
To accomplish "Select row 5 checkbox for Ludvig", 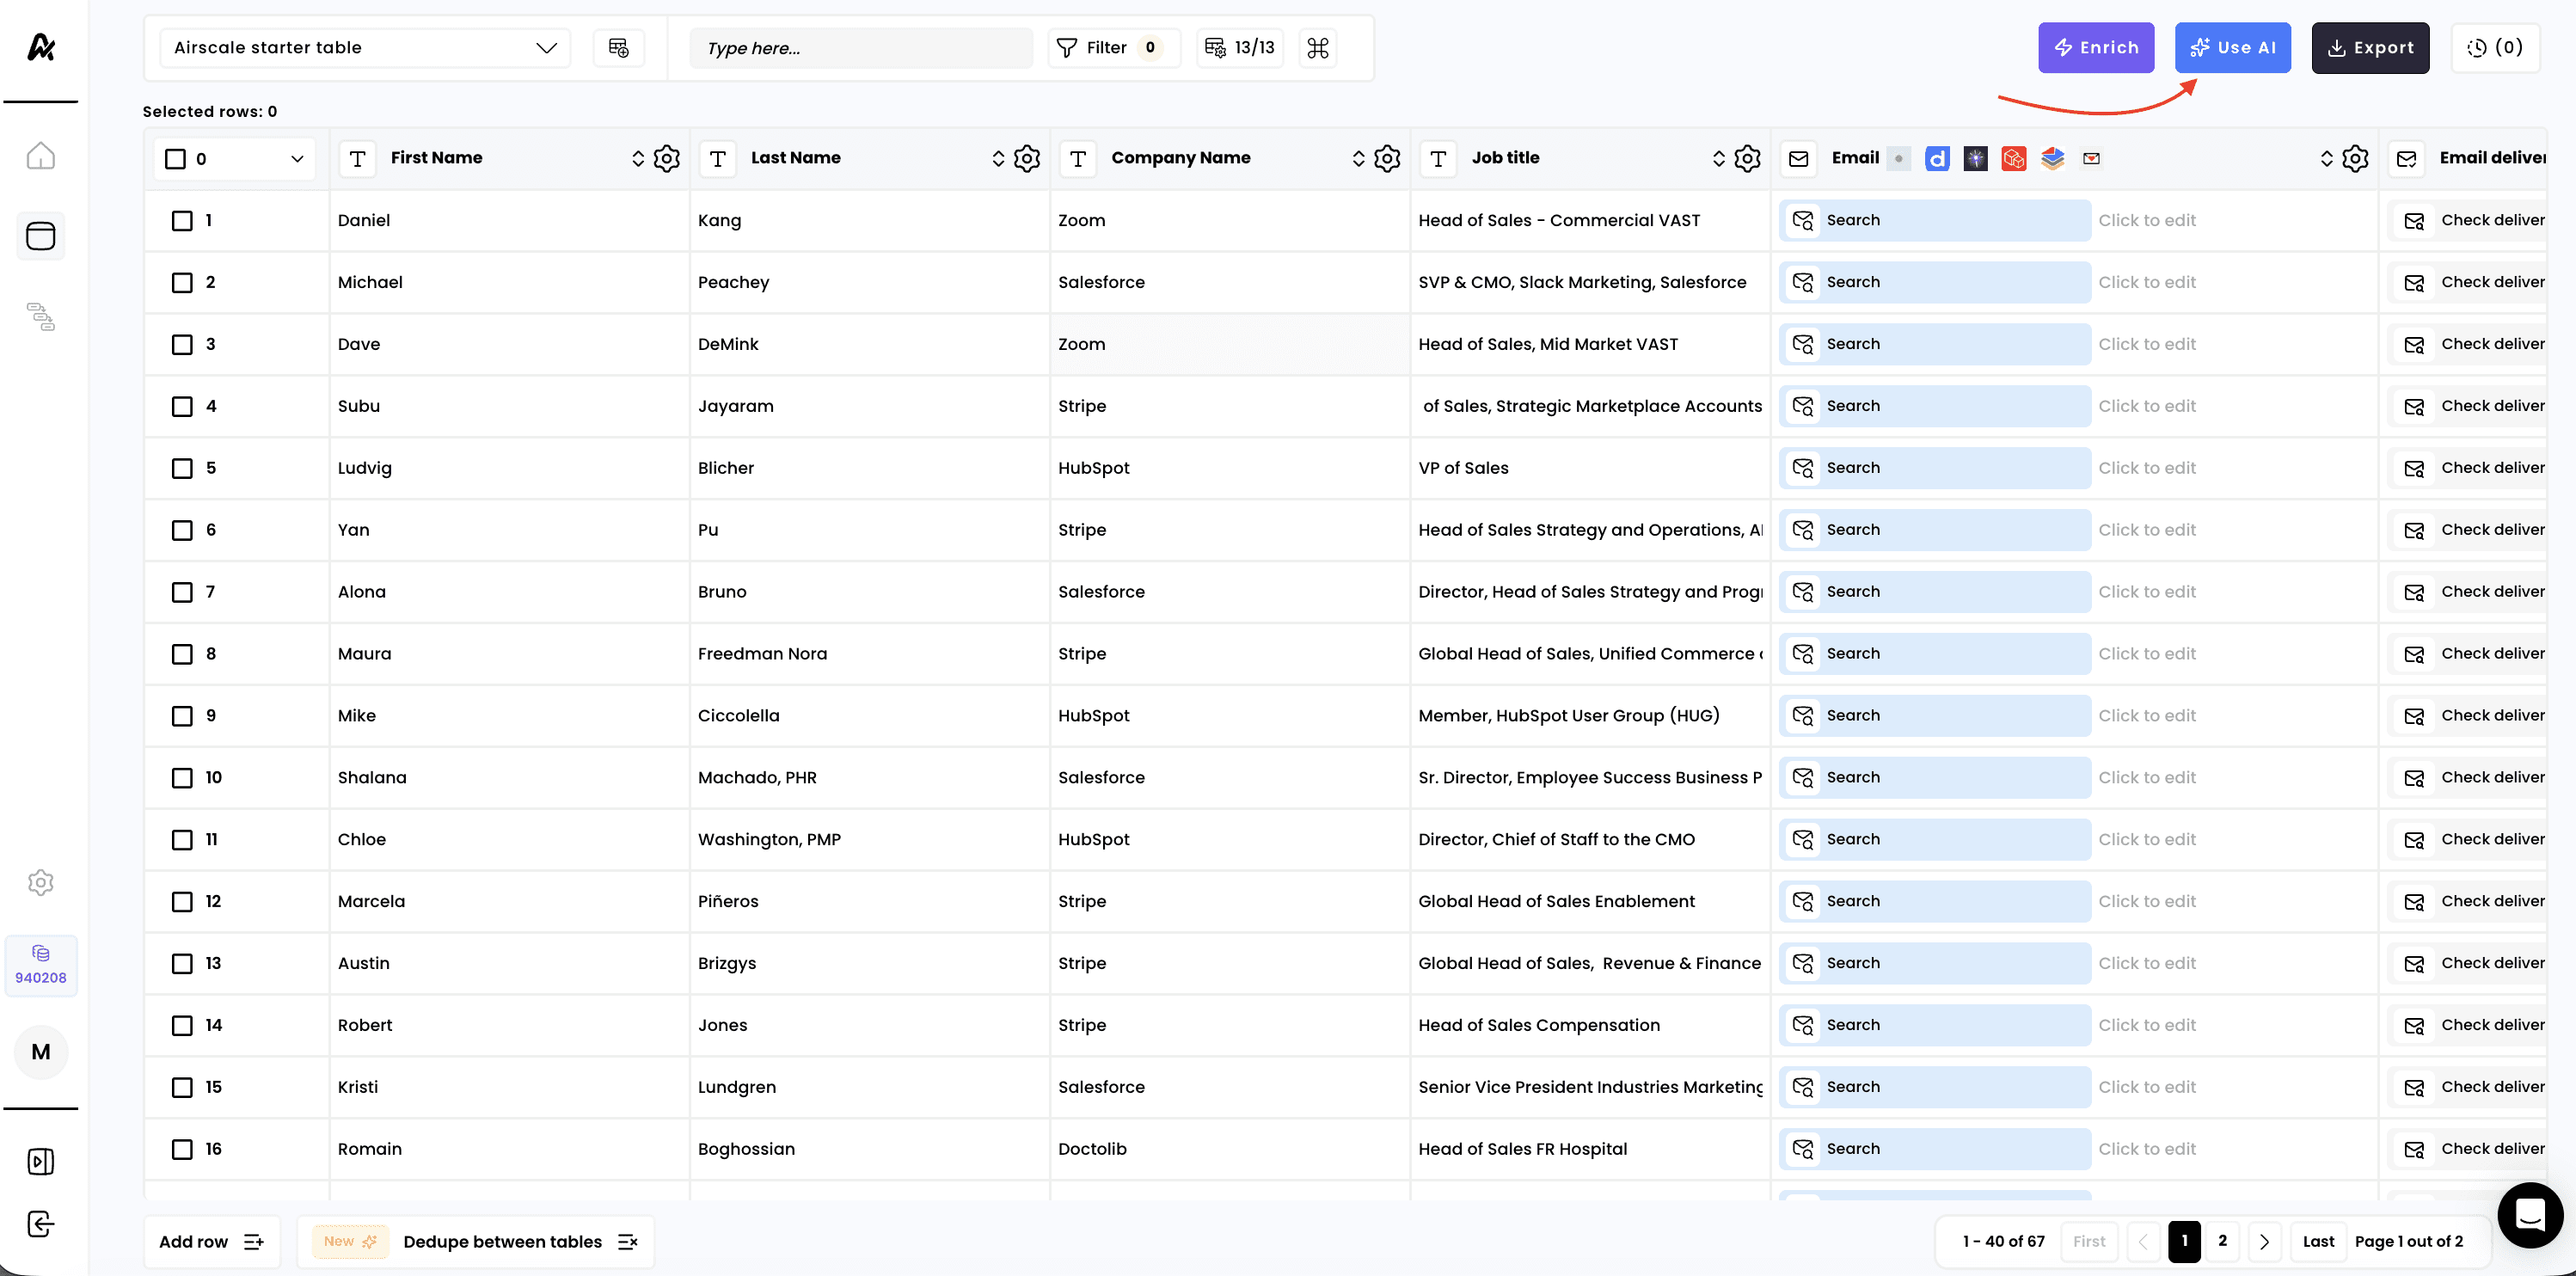I will 182,468.
